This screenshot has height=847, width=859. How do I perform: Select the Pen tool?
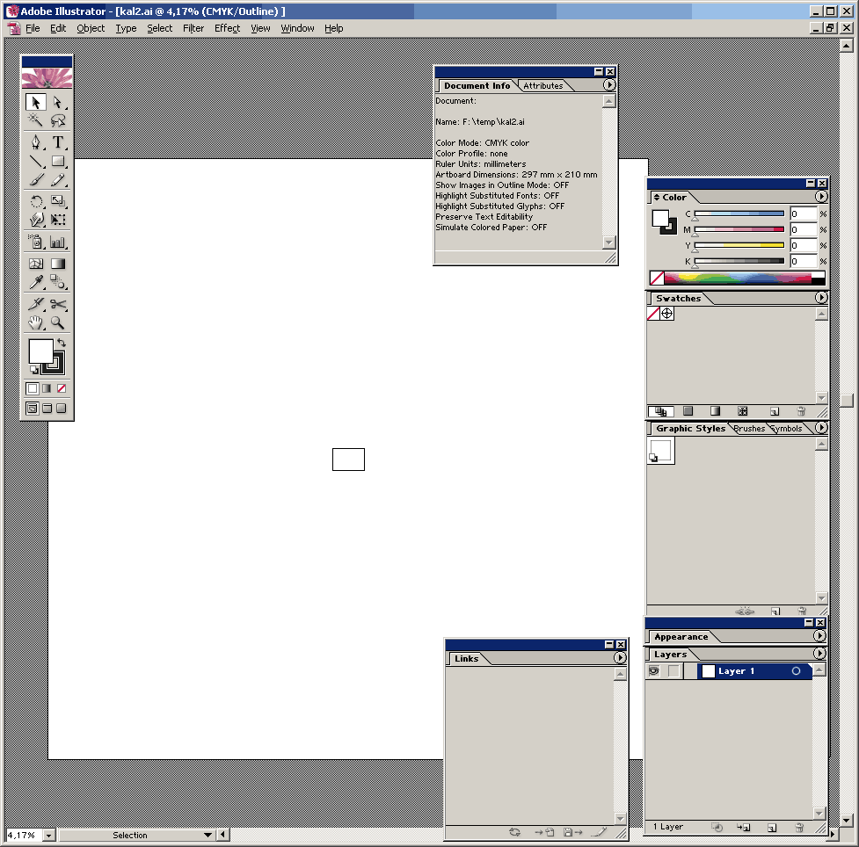(36, 142)
